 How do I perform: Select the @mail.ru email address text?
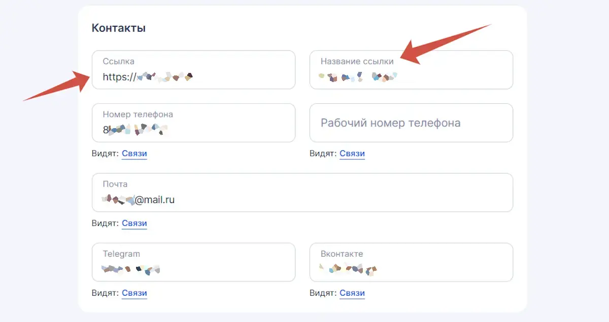(137, 199)
